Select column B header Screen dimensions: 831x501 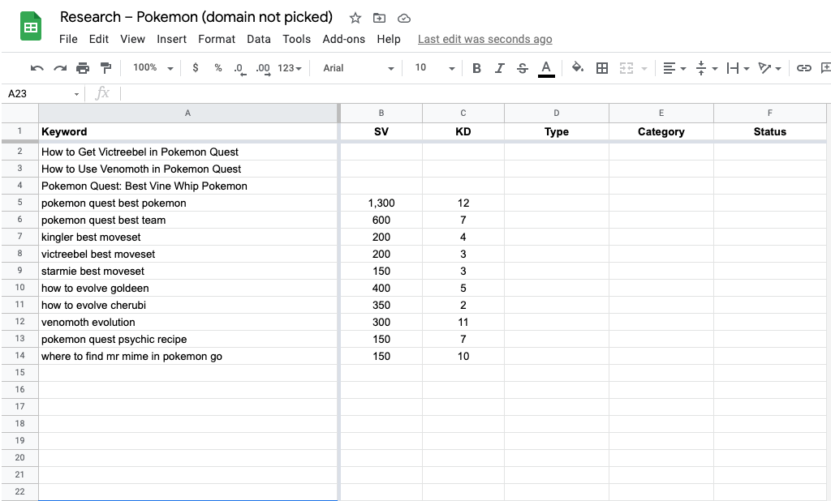pyautogui.click(x=381, y=113)
